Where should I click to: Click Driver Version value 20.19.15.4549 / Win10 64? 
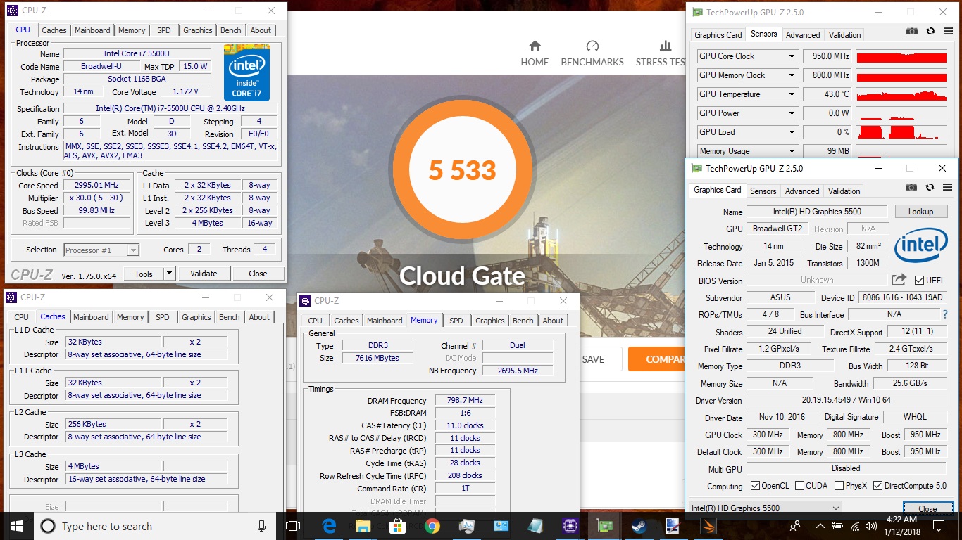point(845,401)
